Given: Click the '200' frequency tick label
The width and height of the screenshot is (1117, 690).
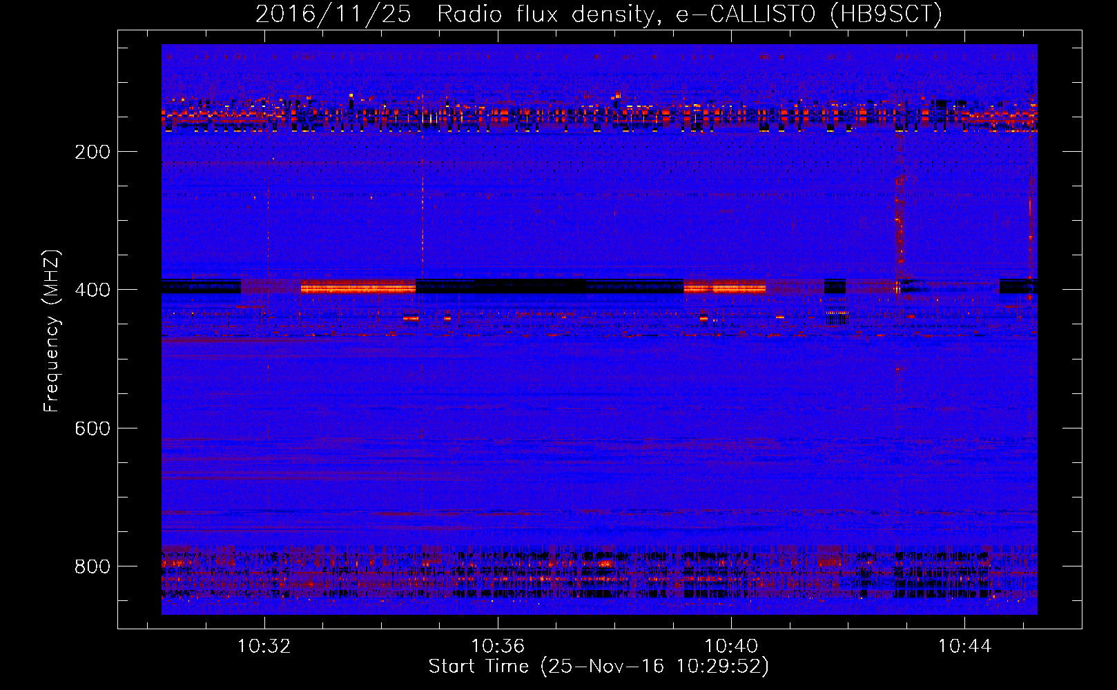Looking at the screenshot, I should pos(93,151).
